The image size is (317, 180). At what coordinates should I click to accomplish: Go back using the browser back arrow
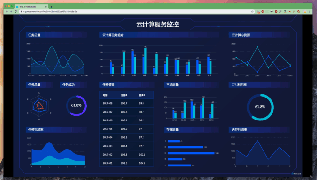pos(7,12)
